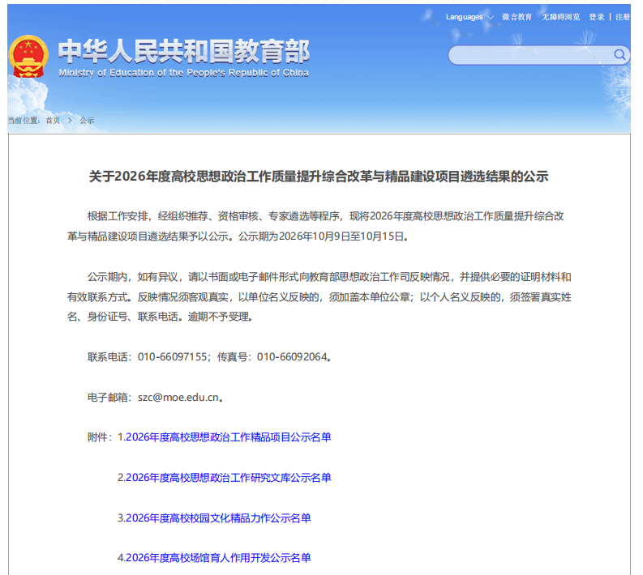Click the 中华人民共和国教育部 site title
The image size is (643, 575).
184,52
